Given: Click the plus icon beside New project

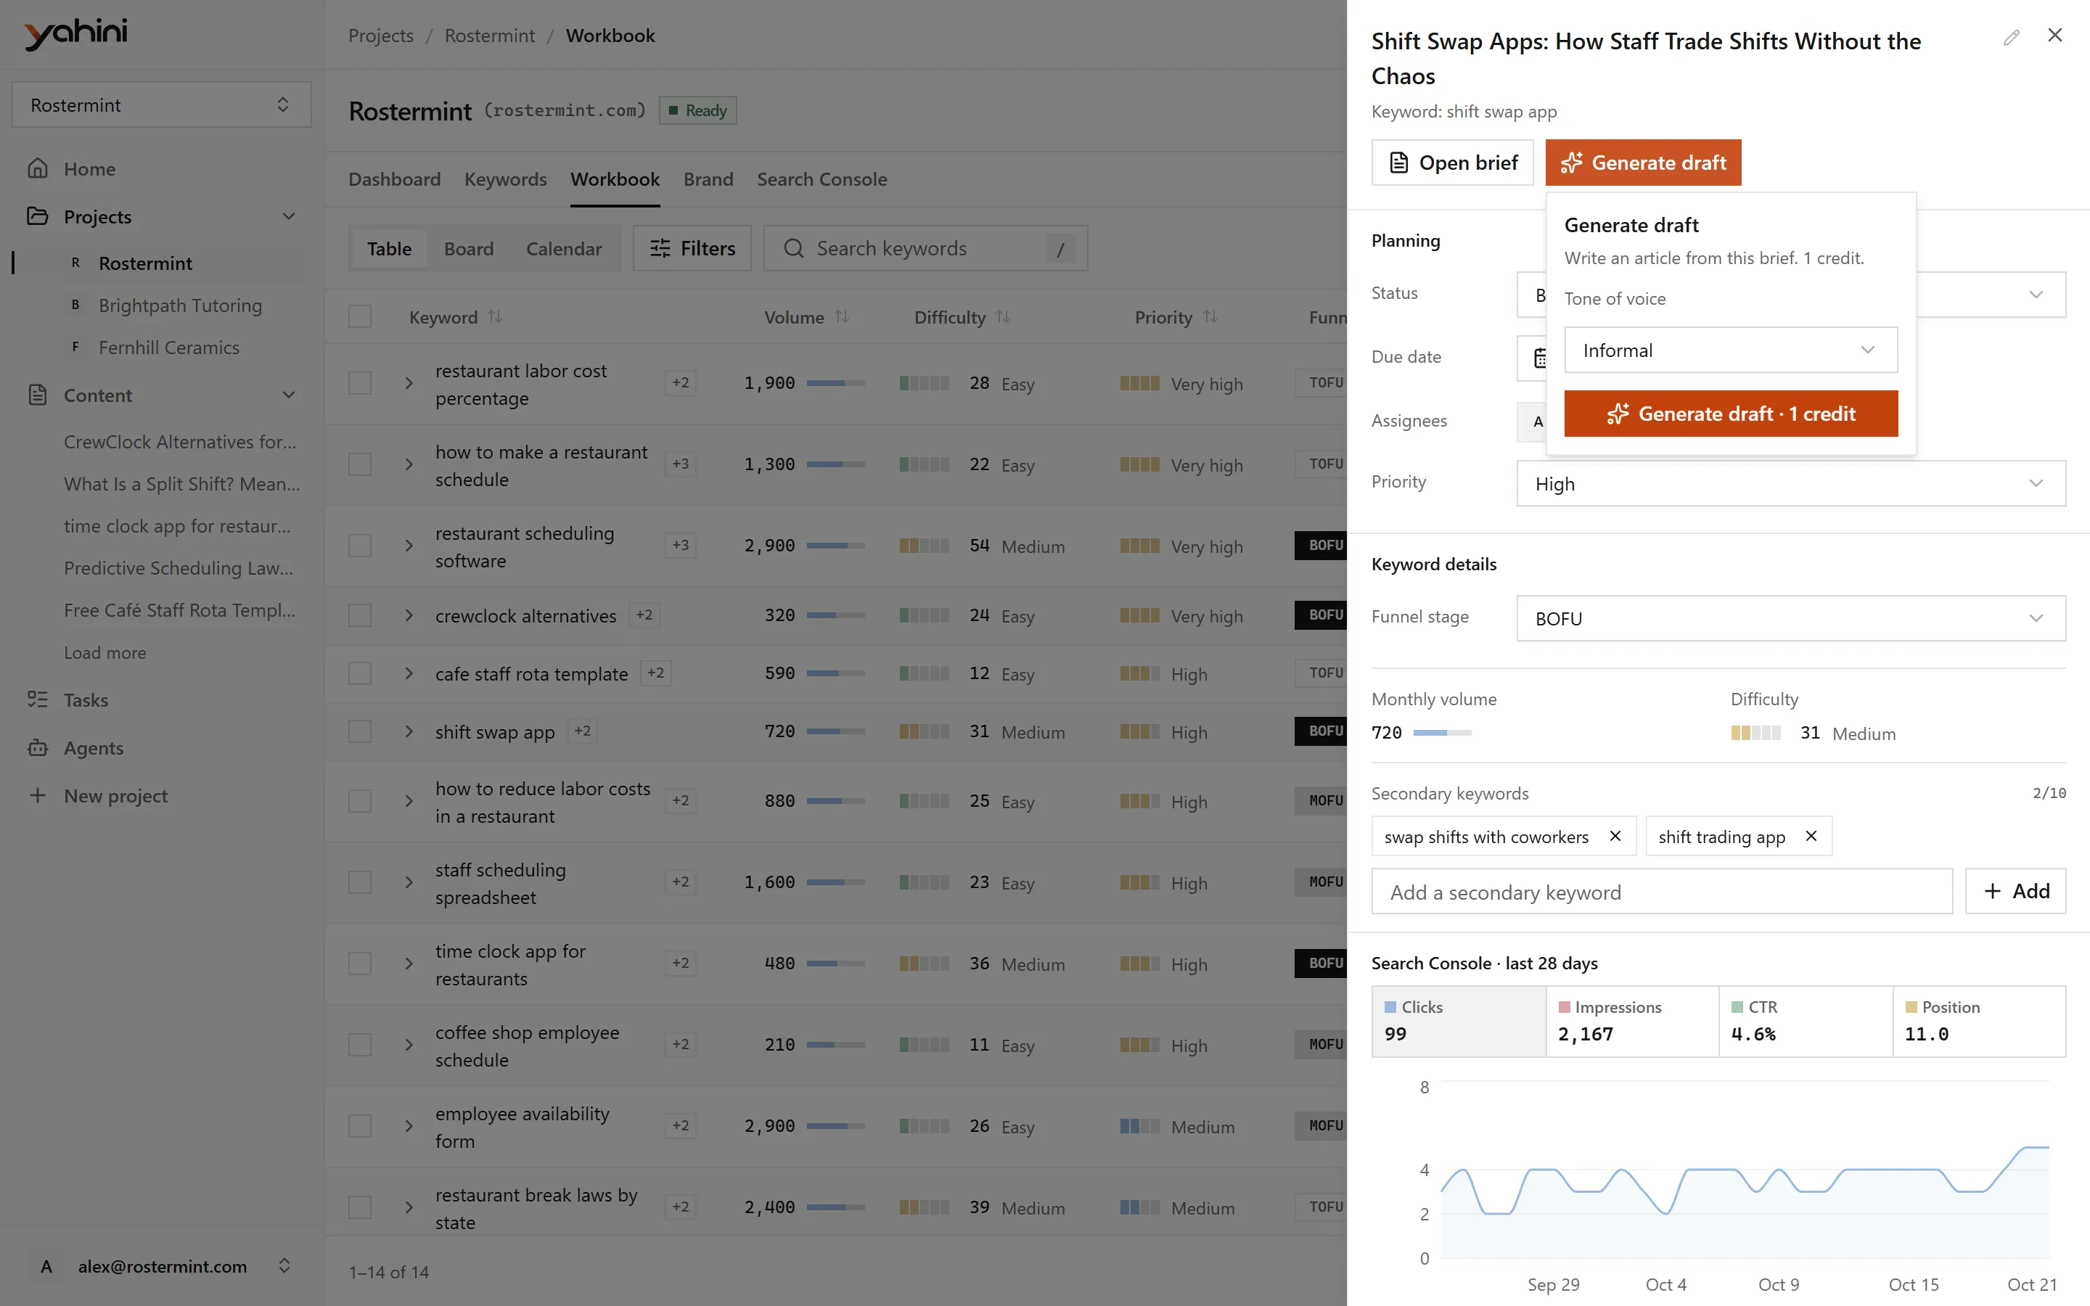Looking at the screenshot, I should point(37,795).
